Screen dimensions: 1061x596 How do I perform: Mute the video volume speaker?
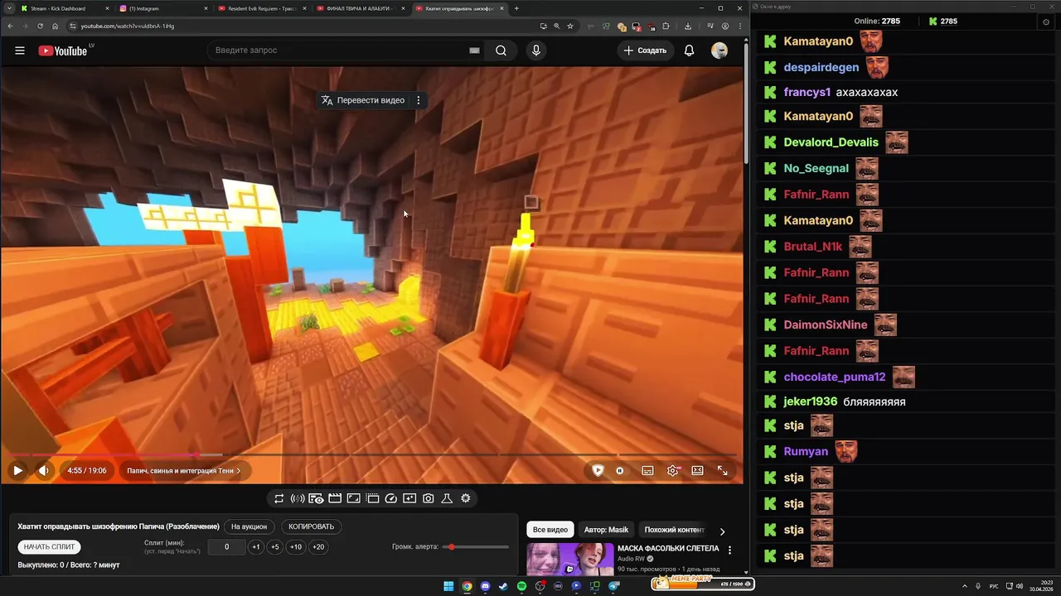(44, 470)
